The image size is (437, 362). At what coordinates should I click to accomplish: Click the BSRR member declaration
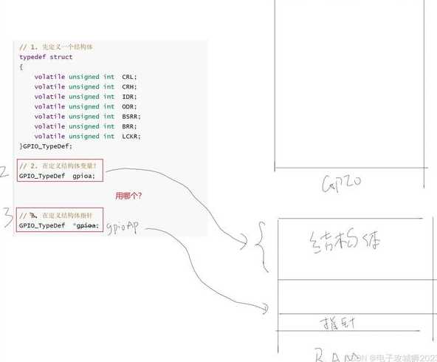click(x=88, y=116)
